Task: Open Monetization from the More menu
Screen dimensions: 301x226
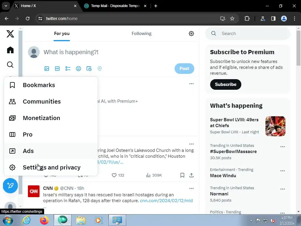Action: tap(51, 118)
